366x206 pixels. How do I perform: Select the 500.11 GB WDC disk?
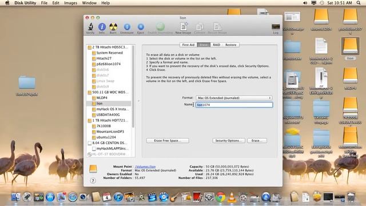point(108,92)
